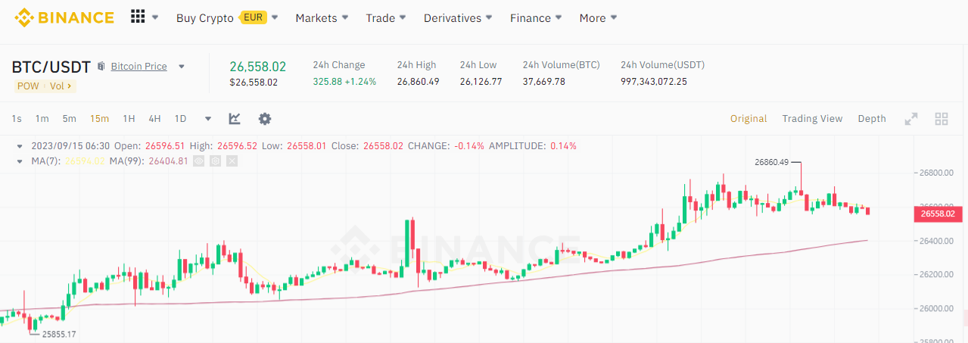Click the last price 26,558.02 in green
Viewport: 968px width, 343px height.
pos(258,67)
